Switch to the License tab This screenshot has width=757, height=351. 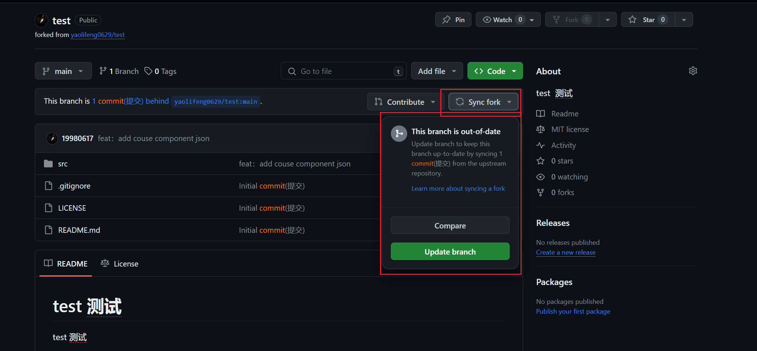[x=120, y=264]
